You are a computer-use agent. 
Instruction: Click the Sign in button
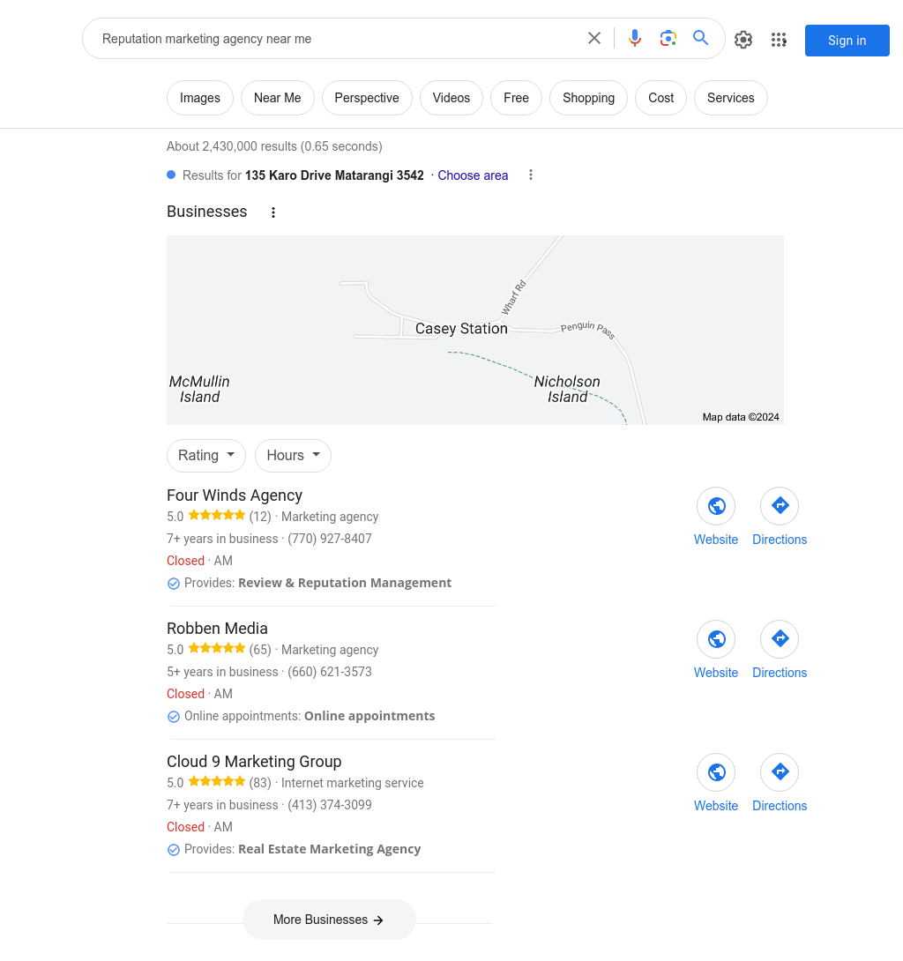tap(847, 41)
